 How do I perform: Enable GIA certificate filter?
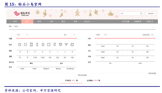tap(110, 63)
